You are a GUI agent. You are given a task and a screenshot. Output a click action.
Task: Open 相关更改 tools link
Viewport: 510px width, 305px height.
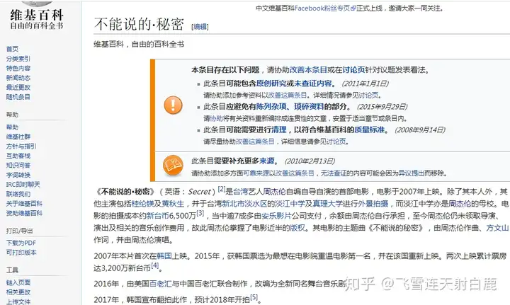pos(18,292)
